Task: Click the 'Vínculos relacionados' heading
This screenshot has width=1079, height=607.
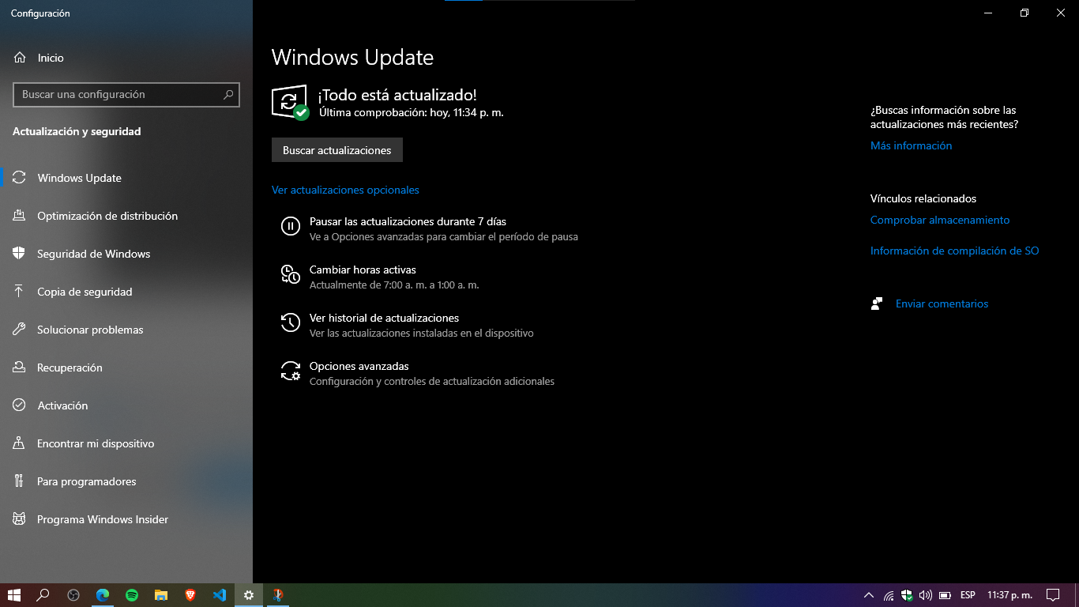Action: coord(923,198)
